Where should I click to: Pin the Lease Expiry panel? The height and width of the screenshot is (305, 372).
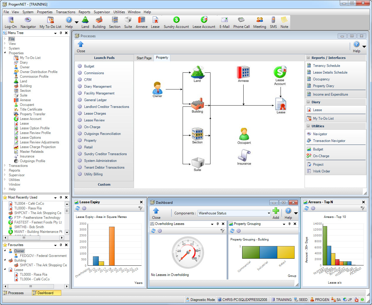[136, 202]
